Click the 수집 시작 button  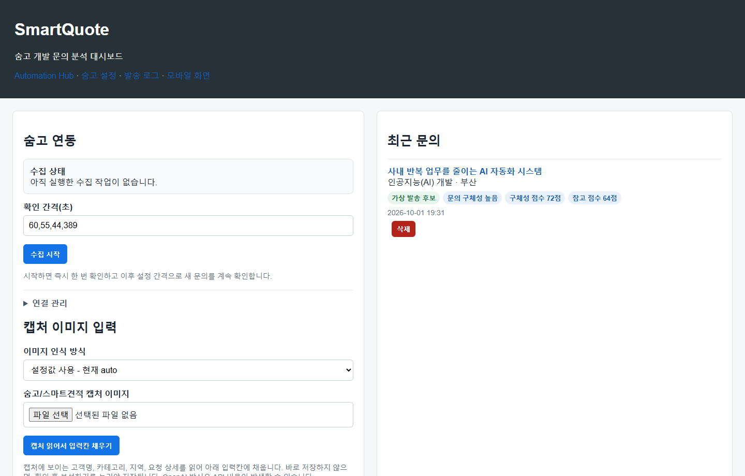point(45,254)
